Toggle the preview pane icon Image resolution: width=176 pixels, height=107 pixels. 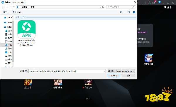(x=129, y=12)
